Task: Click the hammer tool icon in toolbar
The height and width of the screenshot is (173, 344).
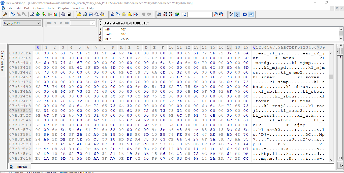Action: [x=5, y=14]
